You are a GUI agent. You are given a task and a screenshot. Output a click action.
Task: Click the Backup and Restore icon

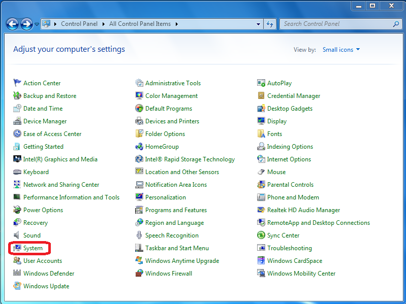pyautogui.click(x=17, y=95)
